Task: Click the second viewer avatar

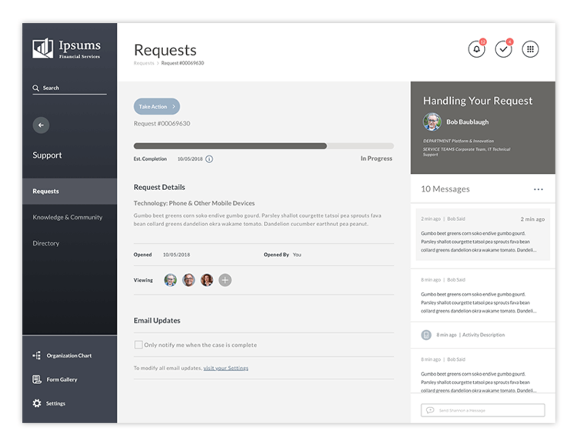Action: coord(188,280)
